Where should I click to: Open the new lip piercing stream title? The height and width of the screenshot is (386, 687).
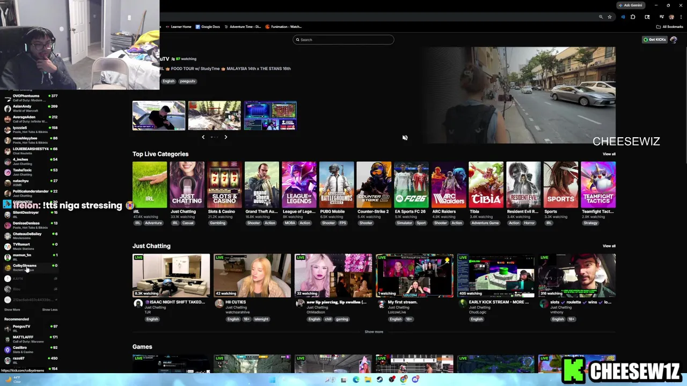(x=337, y=302)
